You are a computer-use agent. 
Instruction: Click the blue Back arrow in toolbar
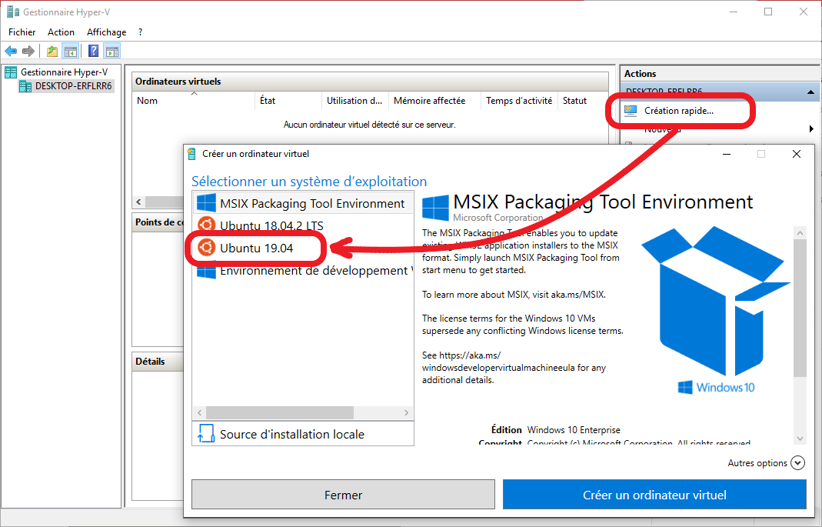pyautogui.click(x=11, y=52)
